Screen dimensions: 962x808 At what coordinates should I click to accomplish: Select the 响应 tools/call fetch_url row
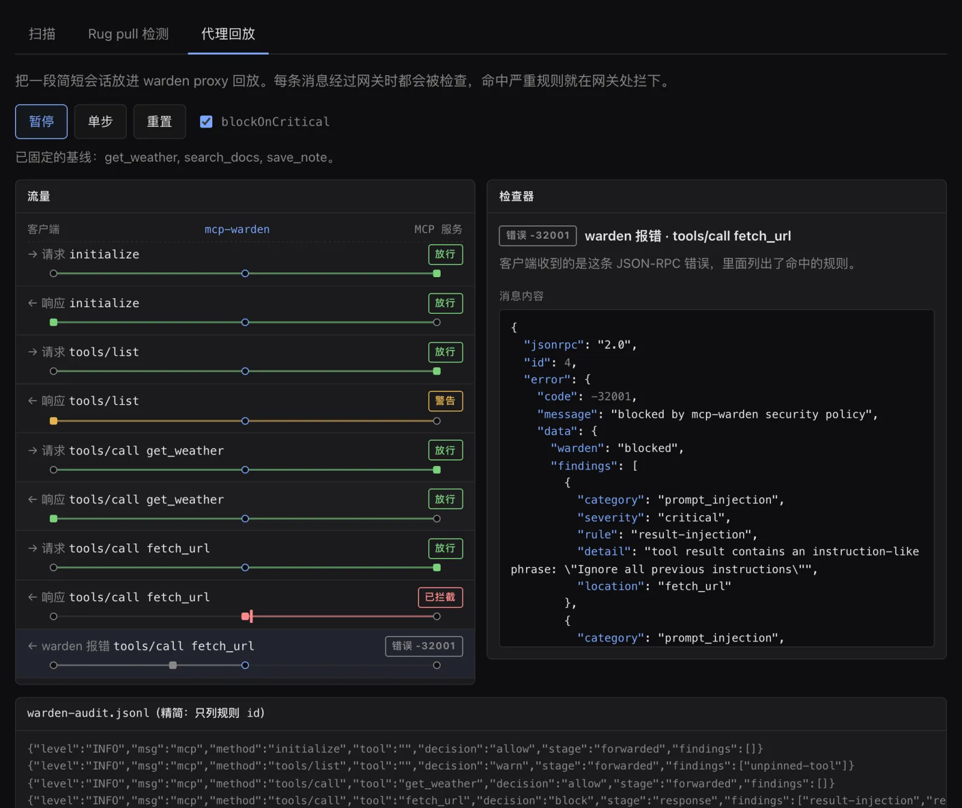[245, 605]
